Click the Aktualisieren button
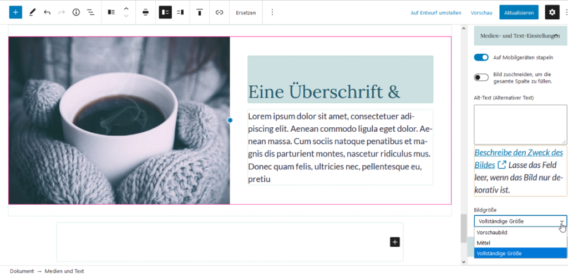 tap(519, 12)
